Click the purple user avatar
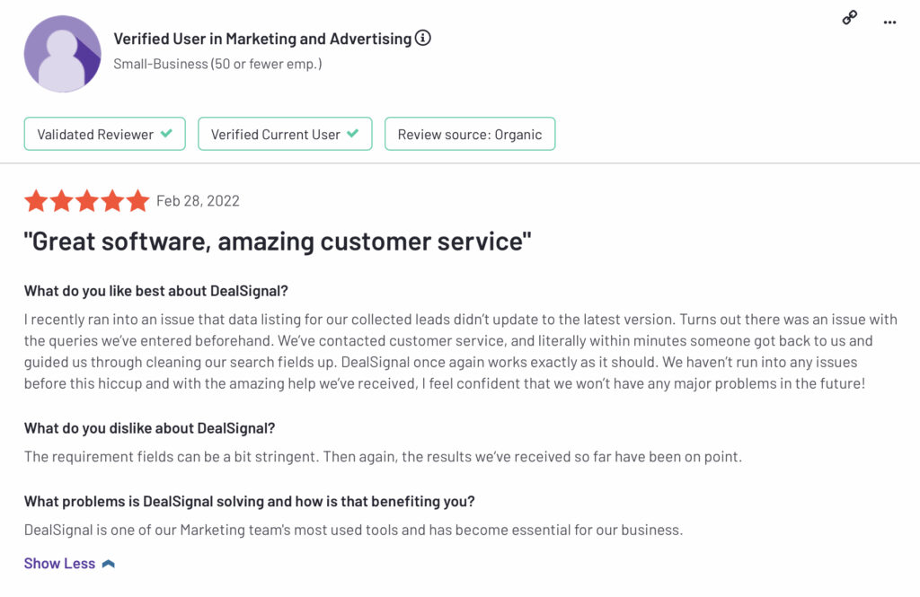This screenshot has width=920, height=597. pyautogui.click(x=62, y=54)
